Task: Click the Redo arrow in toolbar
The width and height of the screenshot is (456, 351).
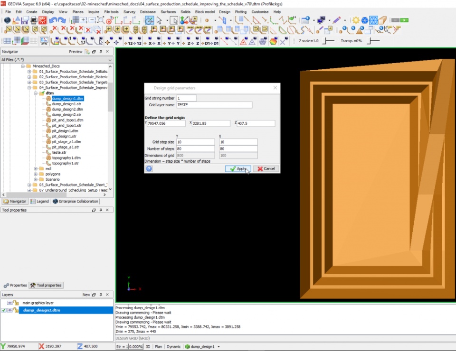Action: point(62,20)
